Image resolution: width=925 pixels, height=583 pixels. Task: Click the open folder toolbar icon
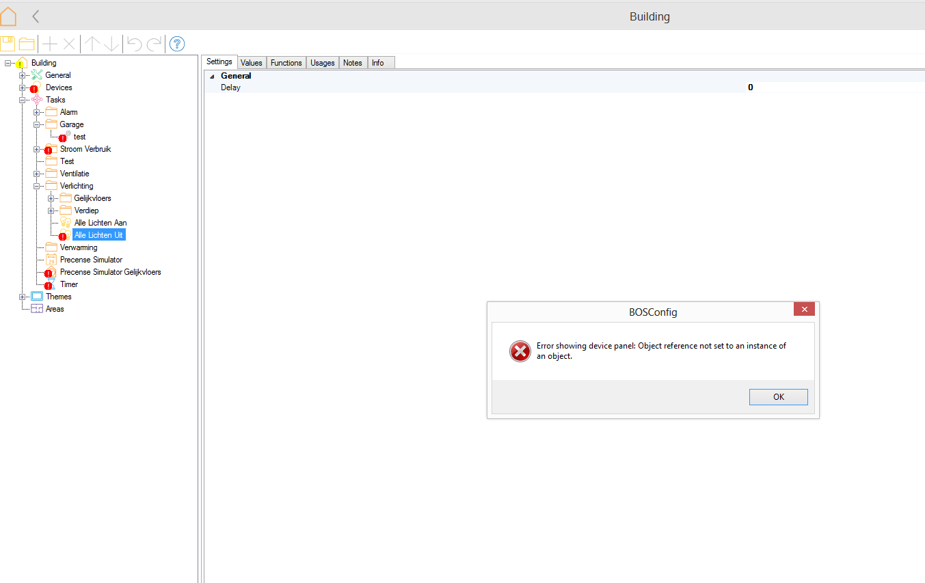click(x=27, y=44)
